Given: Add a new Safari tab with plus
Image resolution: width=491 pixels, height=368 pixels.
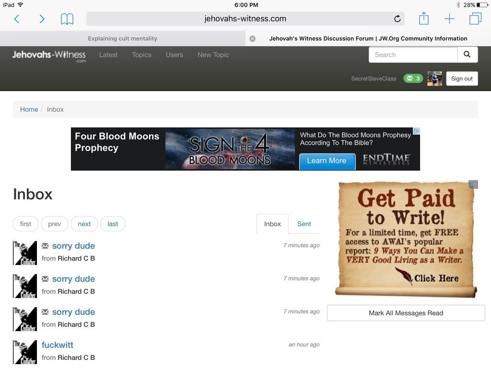Looking at the screenshot, I should point(449,19).
